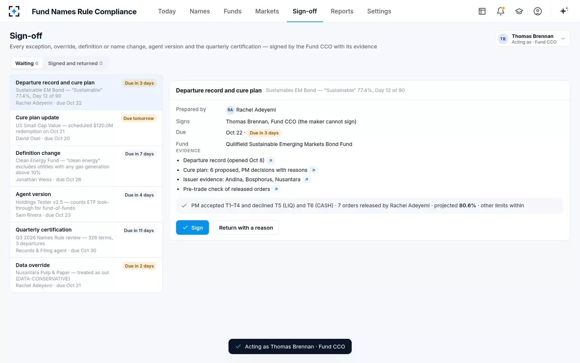
Task: Click 'Cure plan: 6 proposed, PM decisions with reasons'
Action: (245, 170)
